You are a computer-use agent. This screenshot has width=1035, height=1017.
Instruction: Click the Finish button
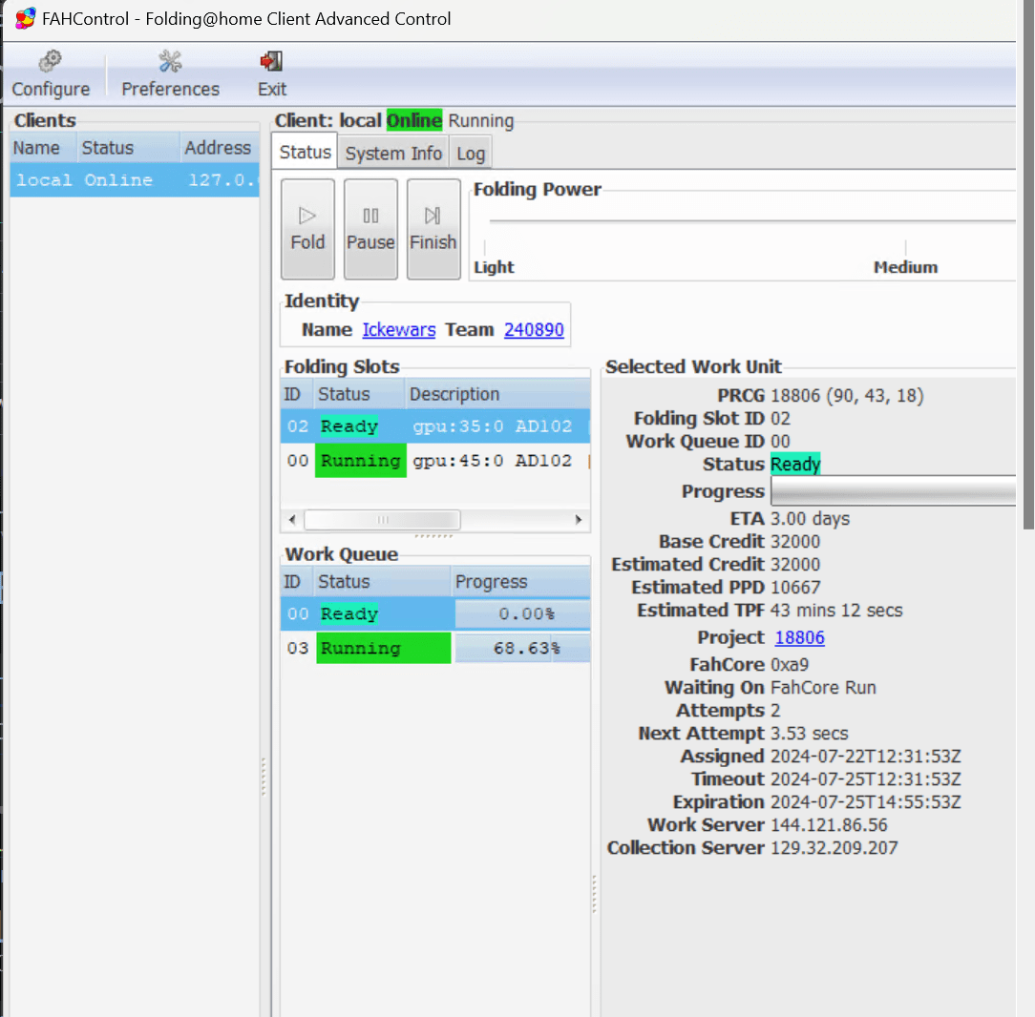point(433,229)
